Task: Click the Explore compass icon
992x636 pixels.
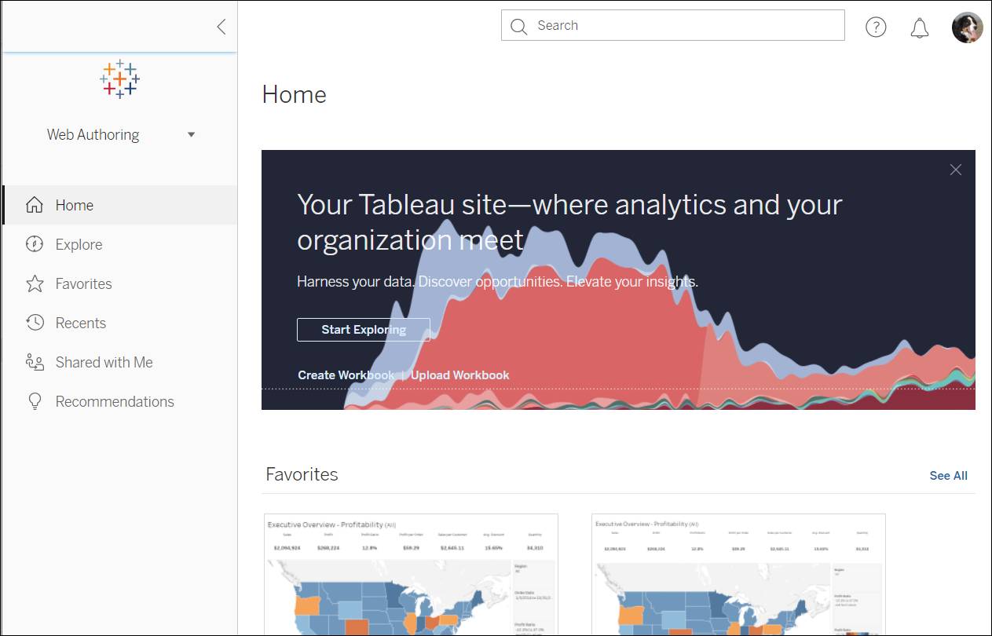Action: click(x=35, y=244)
